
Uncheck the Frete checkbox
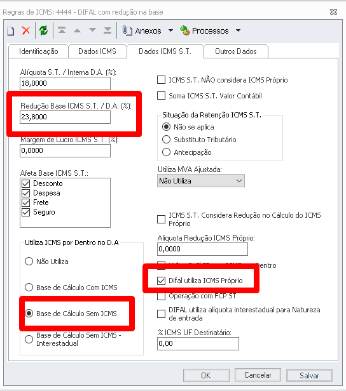(25, 202)
